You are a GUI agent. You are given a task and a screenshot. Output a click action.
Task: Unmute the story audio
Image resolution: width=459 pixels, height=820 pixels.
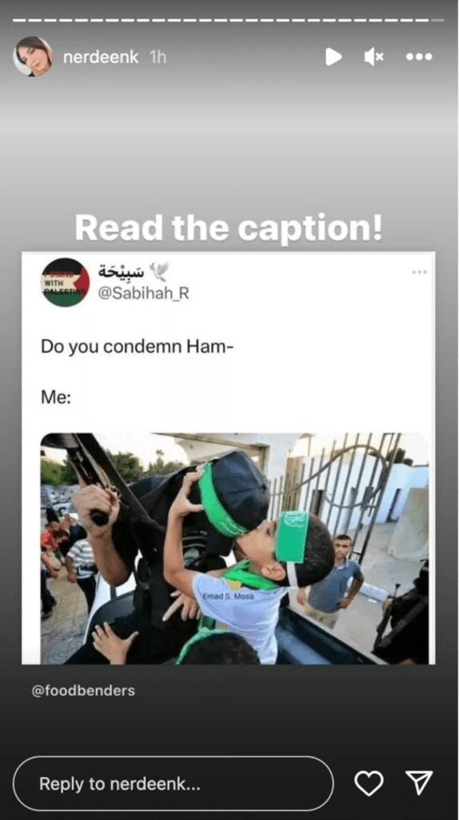(374, 57)
